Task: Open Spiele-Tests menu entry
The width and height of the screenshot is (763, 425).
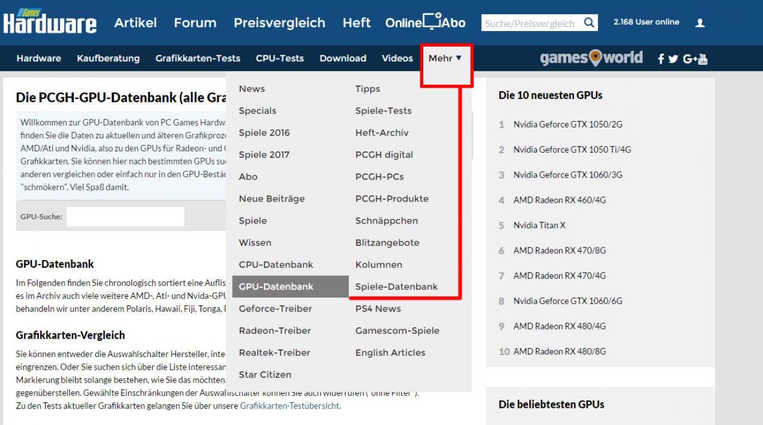Action: (383, 110)
